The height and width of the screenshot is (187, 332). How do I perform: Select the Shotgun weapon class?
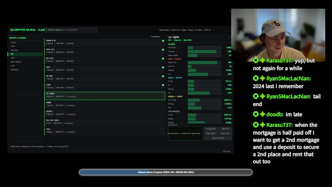(15, 70)
